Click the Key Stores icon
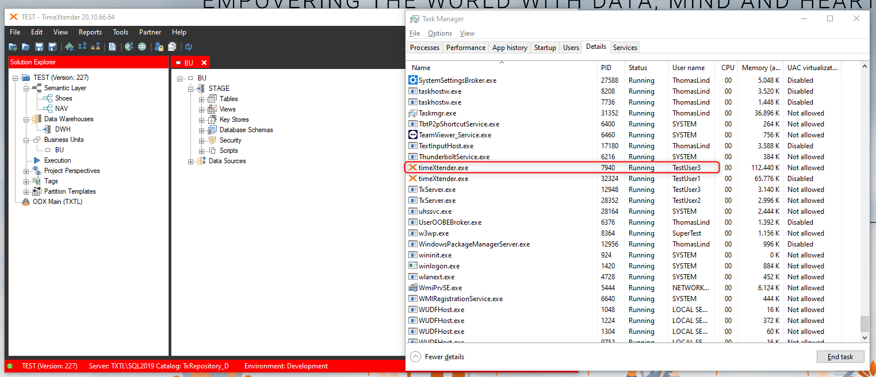This screenshot has width=876, height=377. [x=212, y=120]
